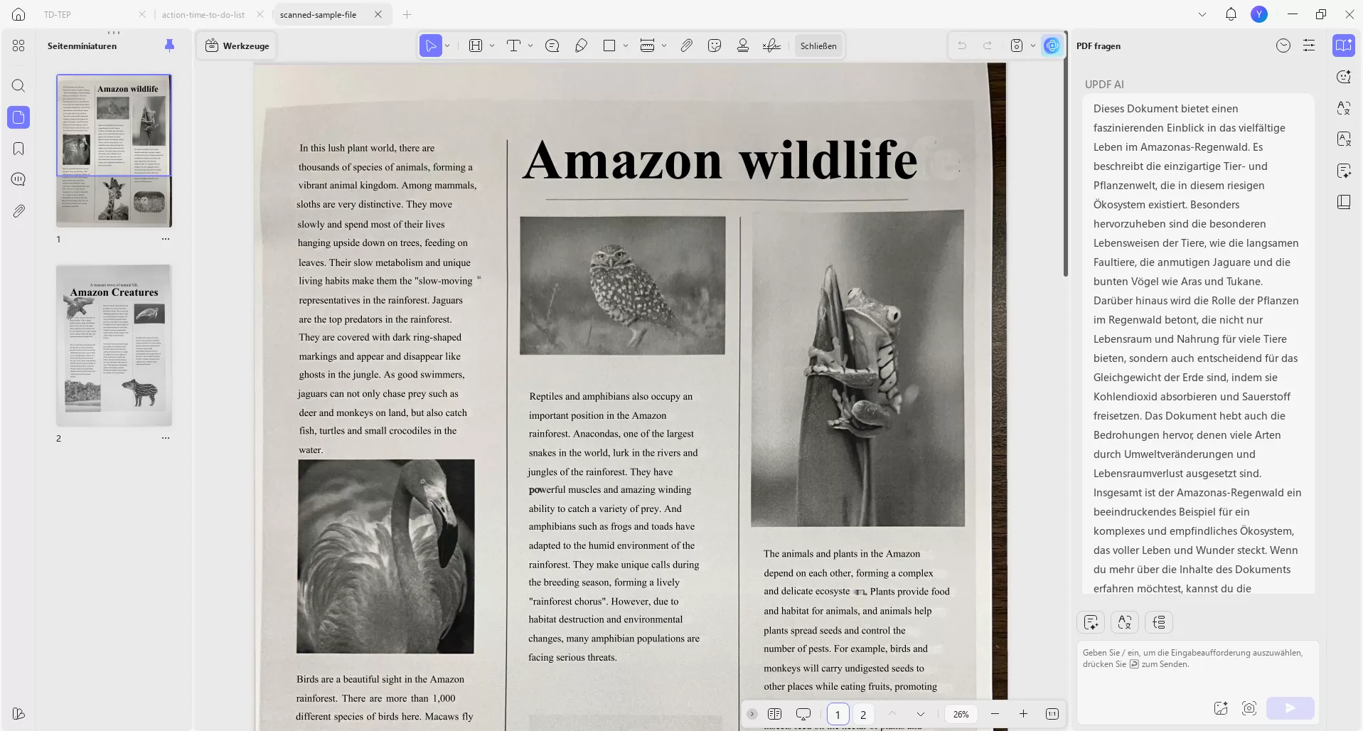Show the comments list panel

point(18,179)
